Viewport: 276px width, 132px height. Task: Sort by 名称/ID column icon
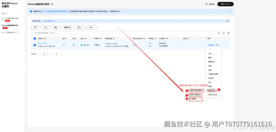(x=45, y=38)
